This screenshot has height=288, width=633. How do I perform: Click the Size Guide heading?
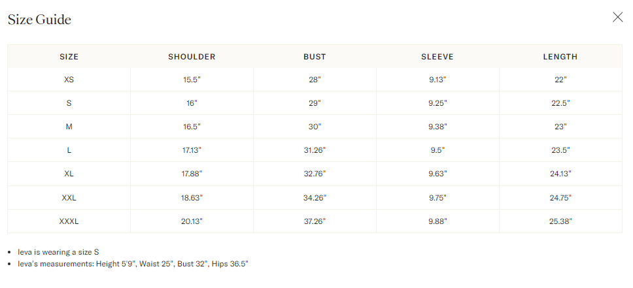coord(39,20)
